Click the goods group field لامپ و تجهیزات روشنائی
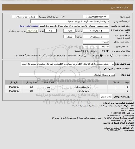The width and height of the screenshot is (135, 149). [67, 75]
